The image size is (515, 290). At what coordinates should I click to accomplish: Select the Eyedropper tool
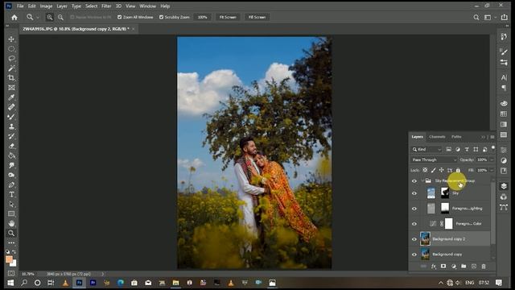click(11, 97)
